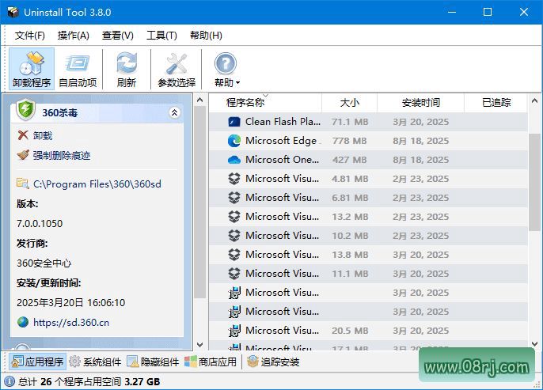Open the 文件(F) menu
Screen dimensions: 543x390
[30, 36]
